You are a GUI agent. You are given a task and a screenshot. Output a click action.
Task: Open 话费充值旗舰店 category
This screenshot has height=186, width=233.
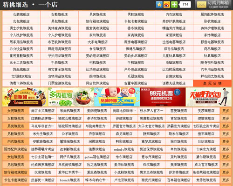pos(174,83)
